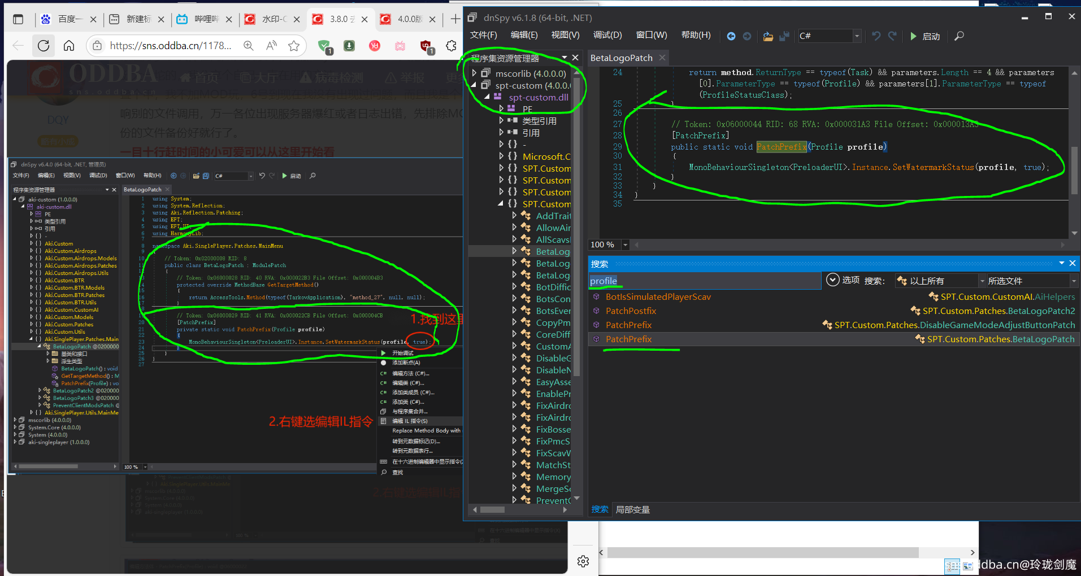Click dnSpy navigate forward arrow icon
The image size is (1081, 576).
click(747, 36)
